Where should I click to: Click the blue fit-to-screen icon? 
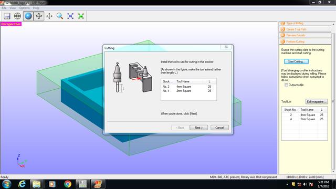pos(70,16)
